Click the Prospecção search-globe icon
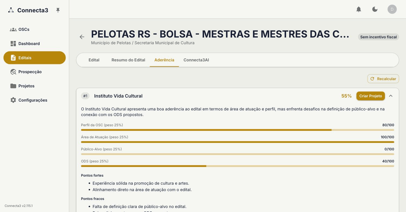This screenshot has height=212, width=406. [x=13, y=72]
